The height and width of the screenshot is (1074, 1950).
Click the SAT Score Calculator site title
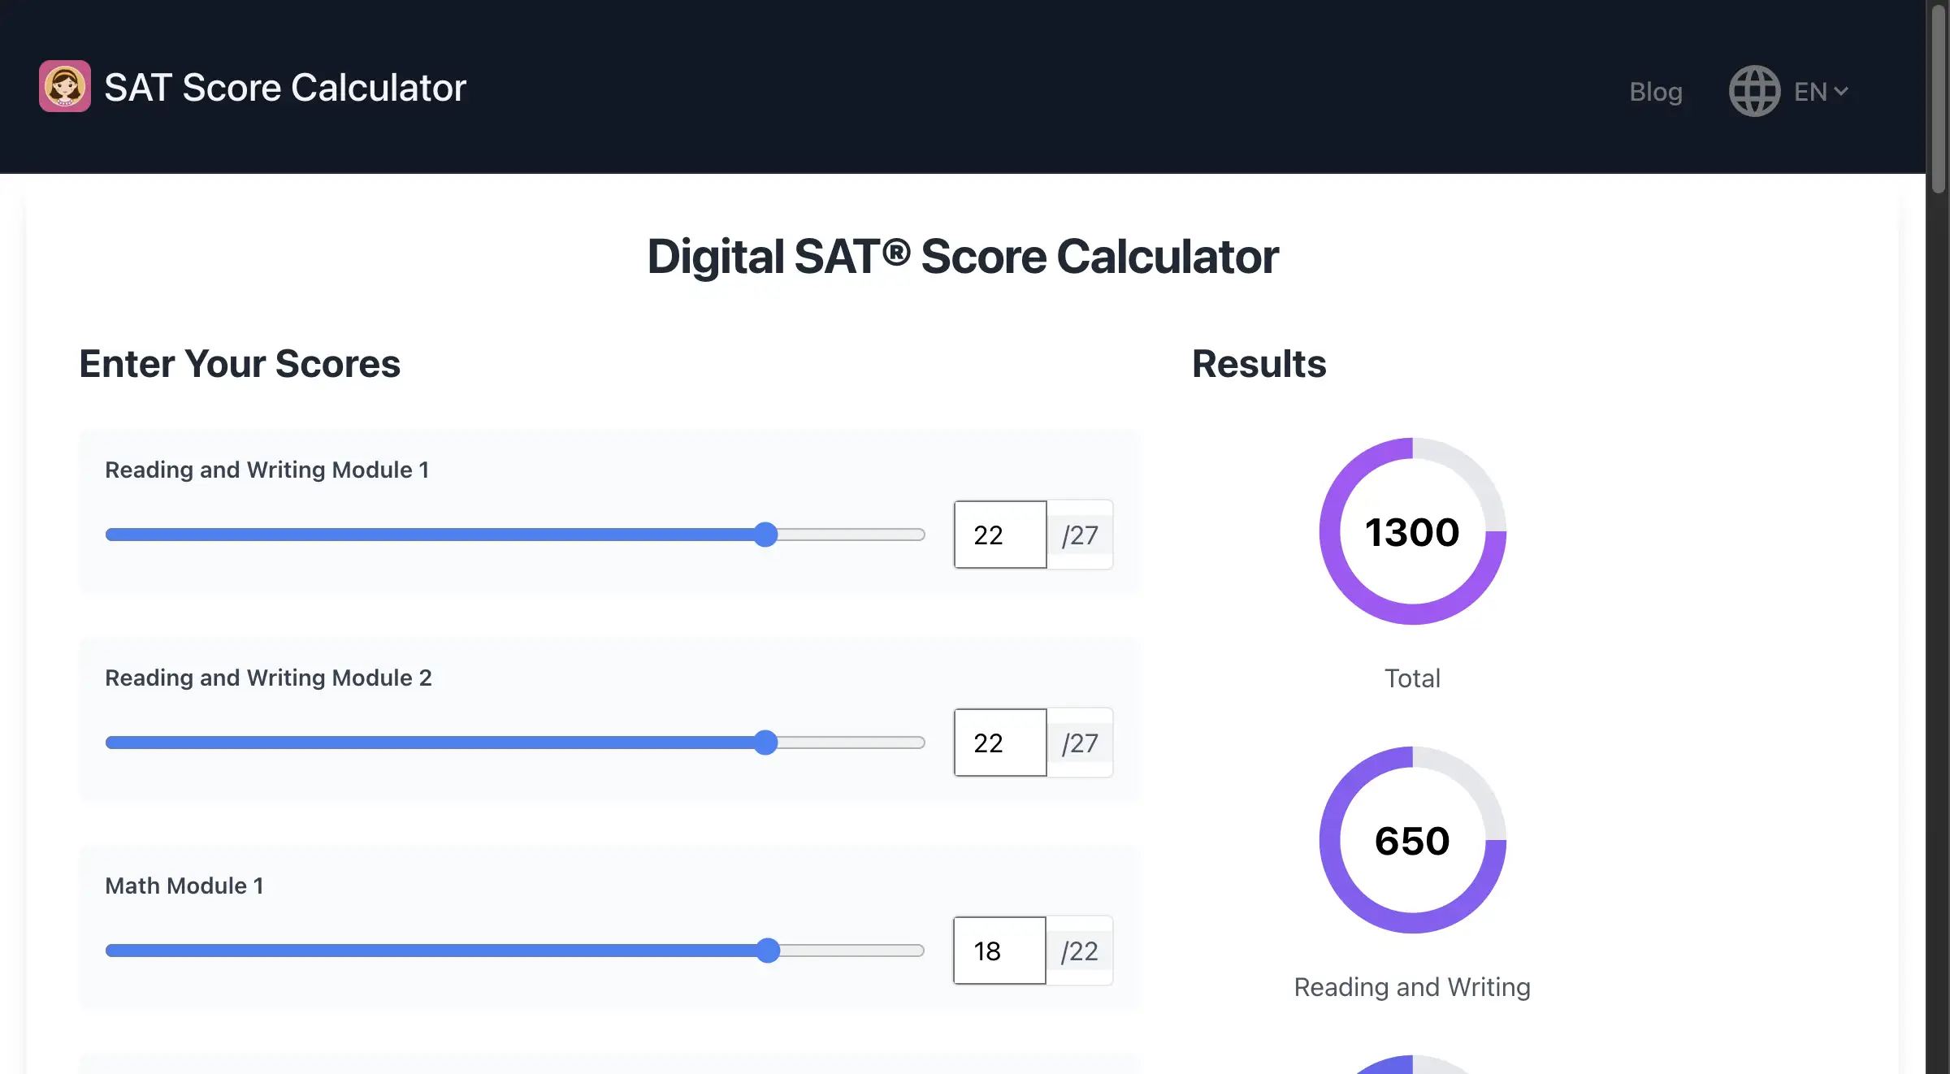point(285,88)
